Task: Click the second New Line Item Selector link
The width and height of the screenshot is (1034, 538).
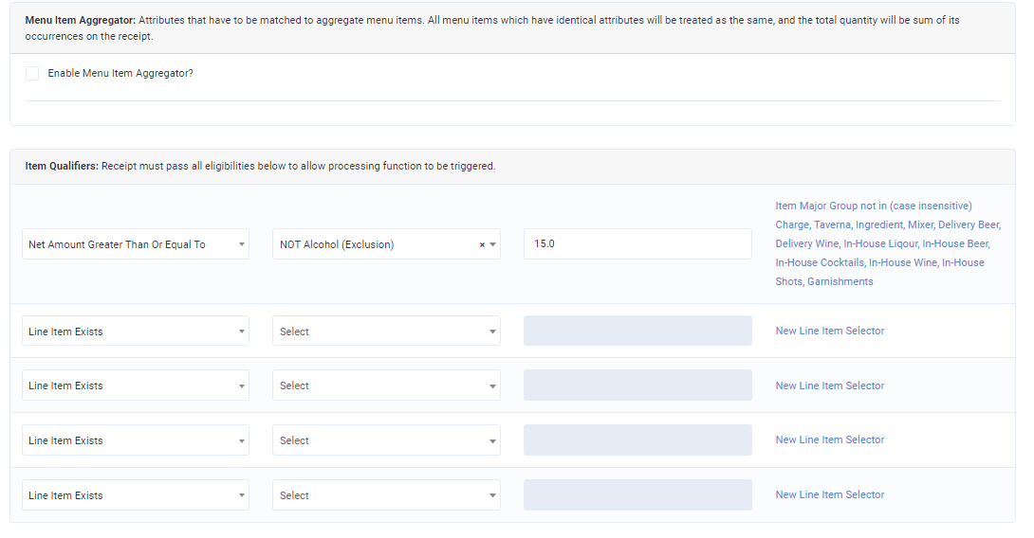Action: pyautogui.click(x=829, y=386)
